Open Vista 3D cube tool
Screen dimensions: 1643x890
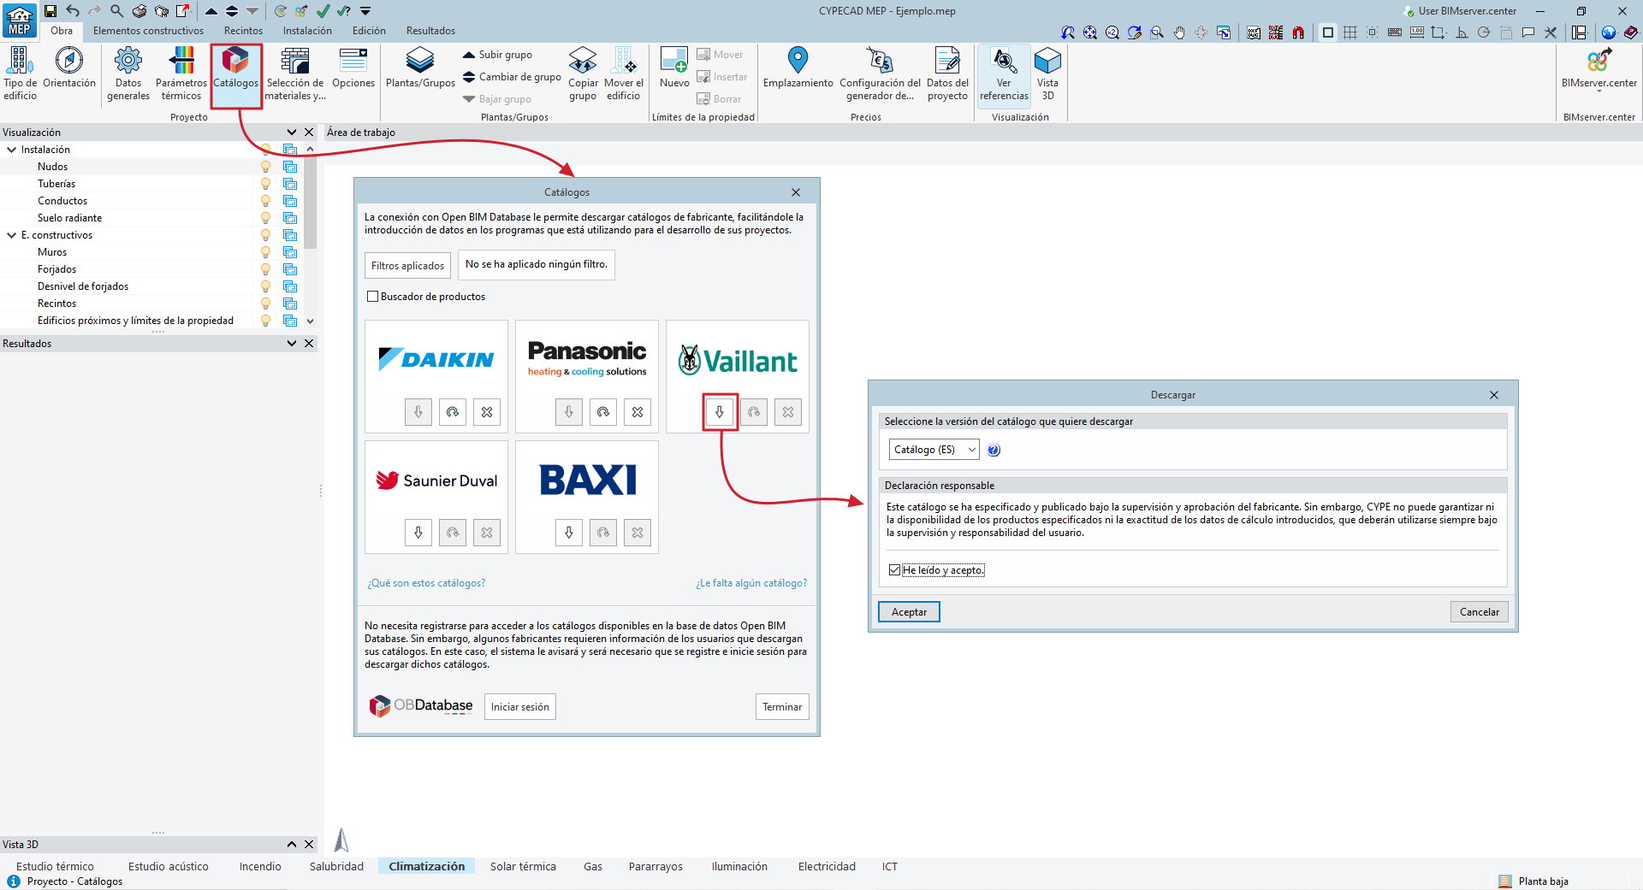[1047, 74]
